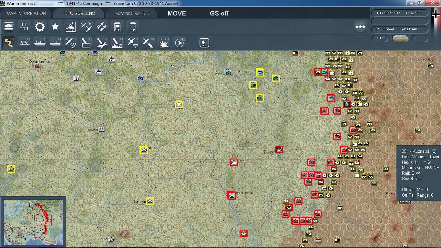This screenshot has height=248, width=441.
Task: Click the 487 counter field
Action: click(x=380, y=38)
